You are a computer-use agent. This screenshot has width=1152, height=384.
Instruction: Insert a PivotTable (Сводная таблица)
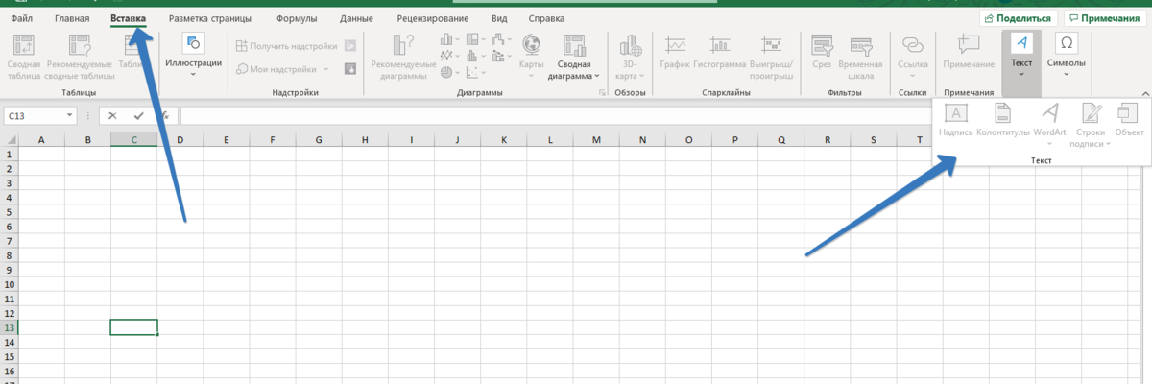23,57
